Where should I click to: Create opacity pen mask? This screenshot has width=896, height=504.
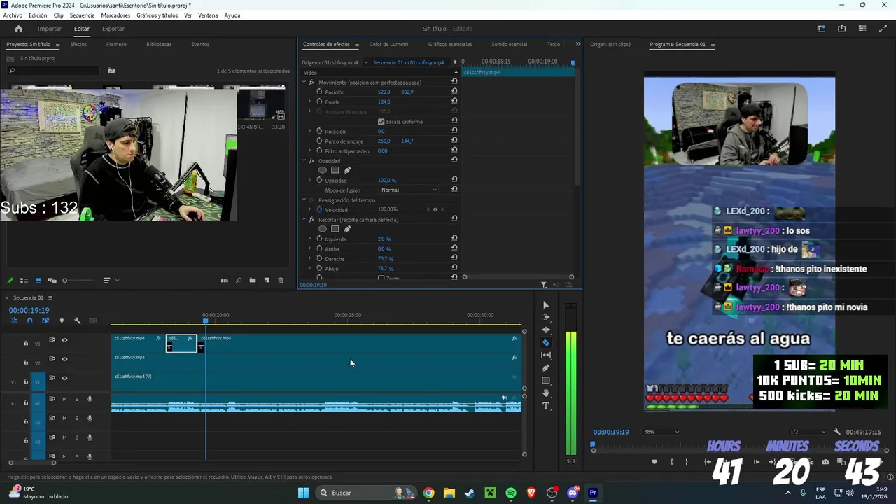pos(347,170)
